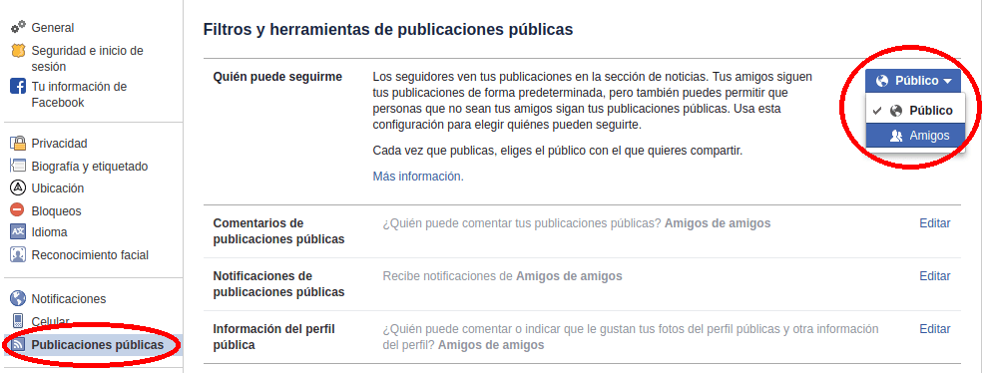Follow the Más información link
This screenshot has height=373, width=989.
(x=418, y=177)
